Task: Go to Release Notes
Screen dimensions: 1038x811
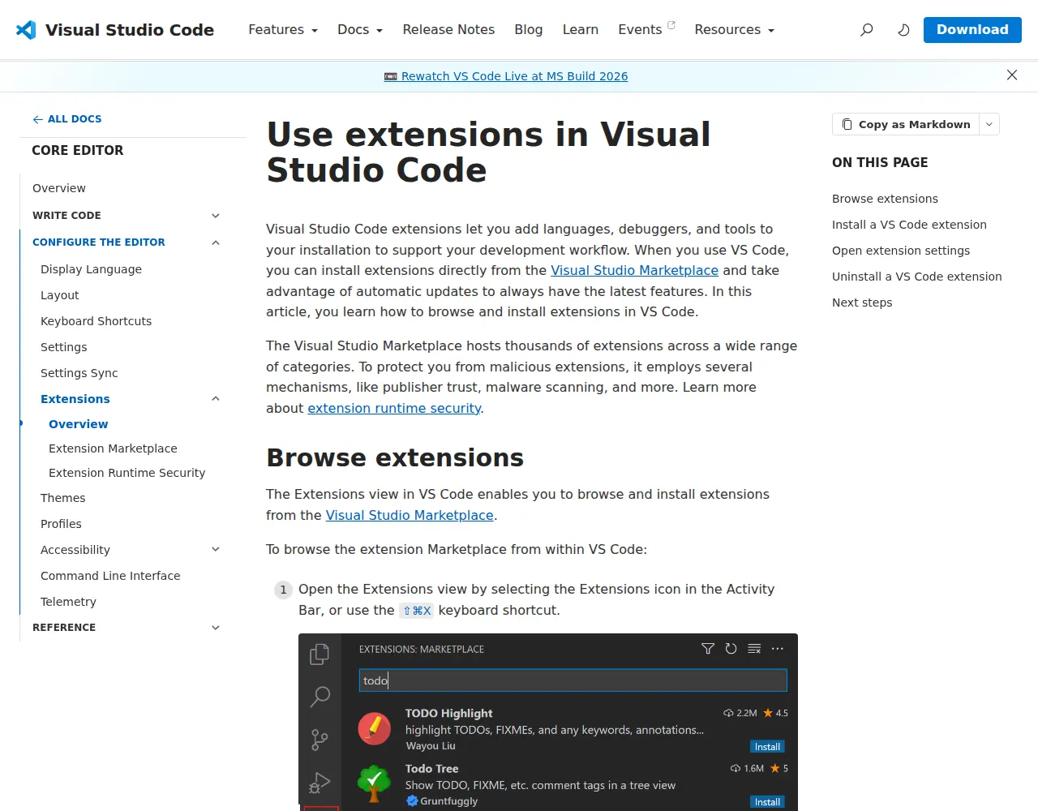Action: [x=448, y=30]
